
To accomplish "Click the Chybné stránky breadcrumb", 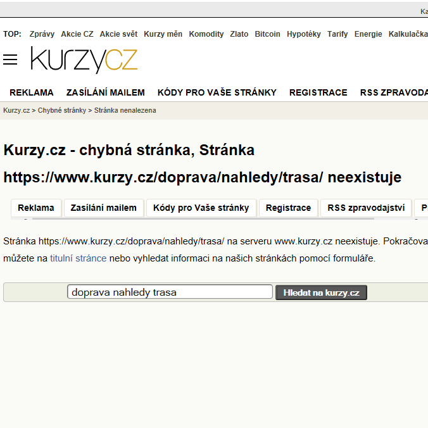I will [61, 110].
